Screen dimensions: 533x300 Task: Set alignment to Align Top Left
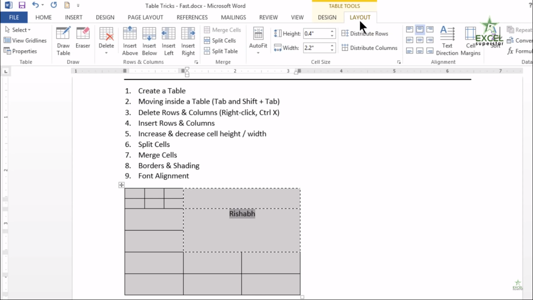click(x=409, y=29)
